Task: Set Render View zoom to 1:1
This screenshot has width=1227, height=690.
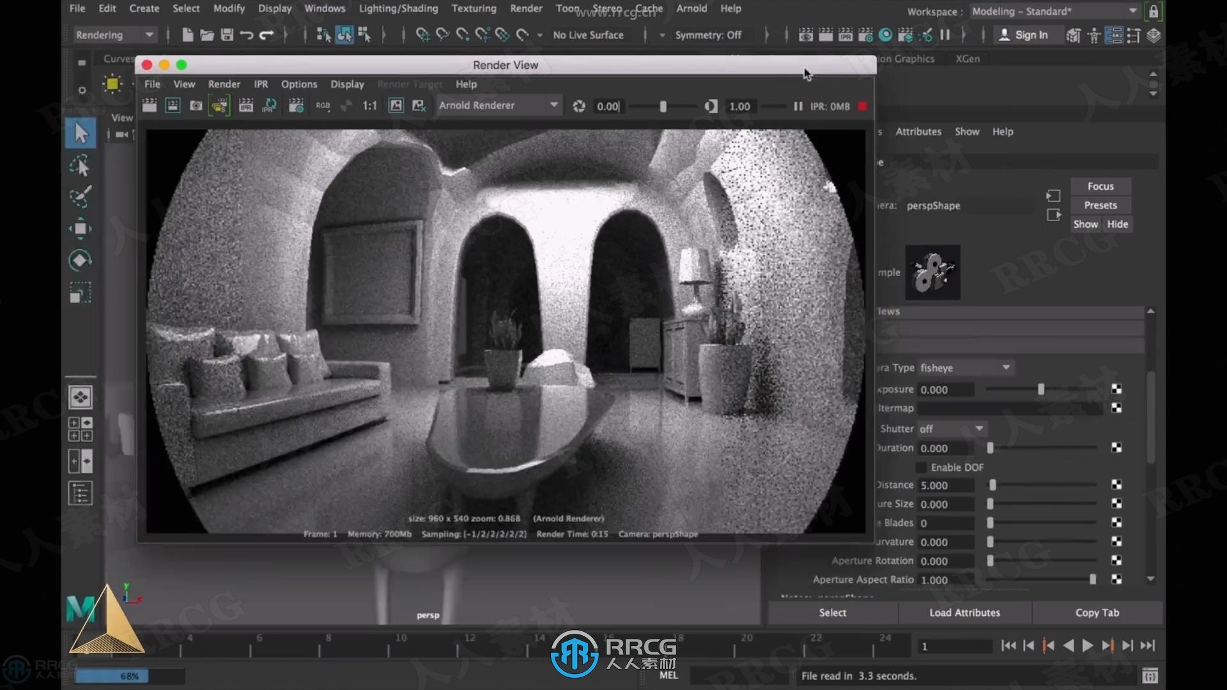Action: (x=369, y=106)
